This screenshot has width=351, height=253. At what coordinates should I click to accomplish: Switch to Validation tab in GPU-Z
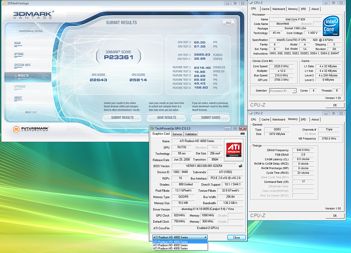coord(191,134)
